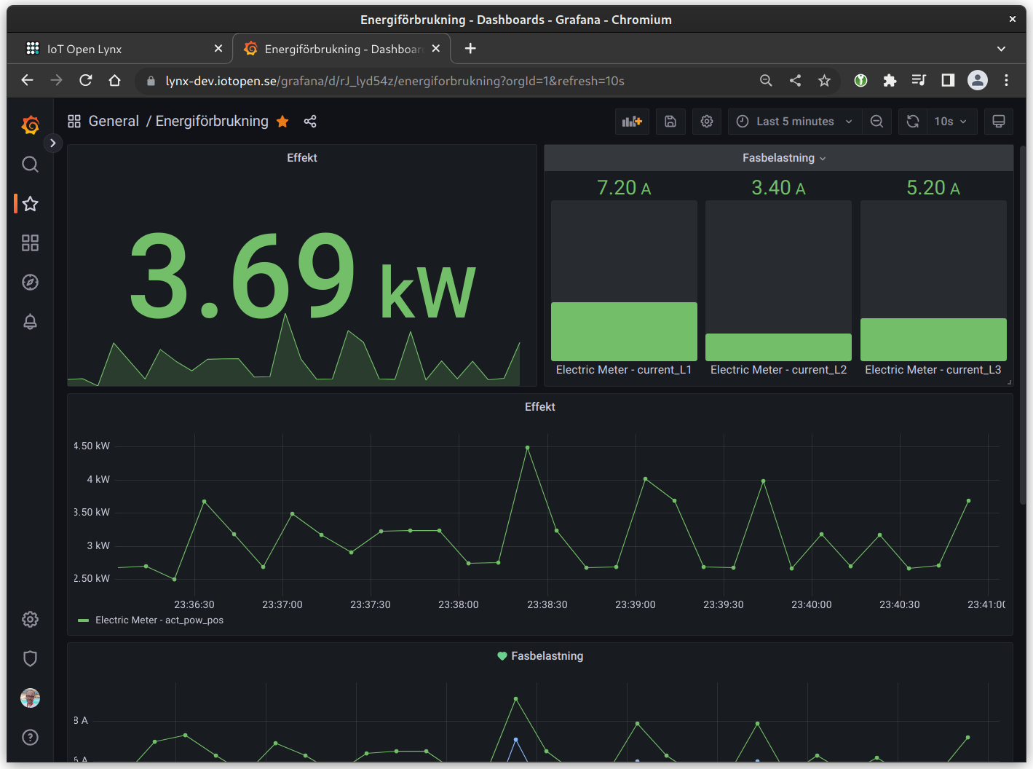Open Alerting via the bell icon
1033x769 pixels.
click(30, 321)
